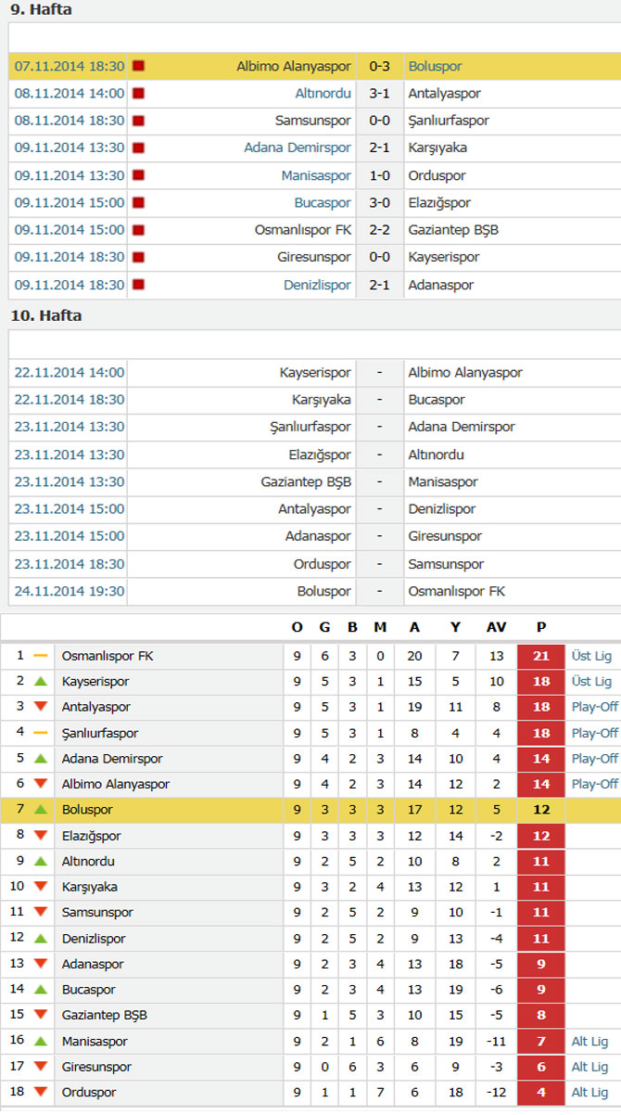Viewport: 621px width, 1115px height.
Task: Open Adana Demirspor link in 9. Hafta
Action: 298,147
